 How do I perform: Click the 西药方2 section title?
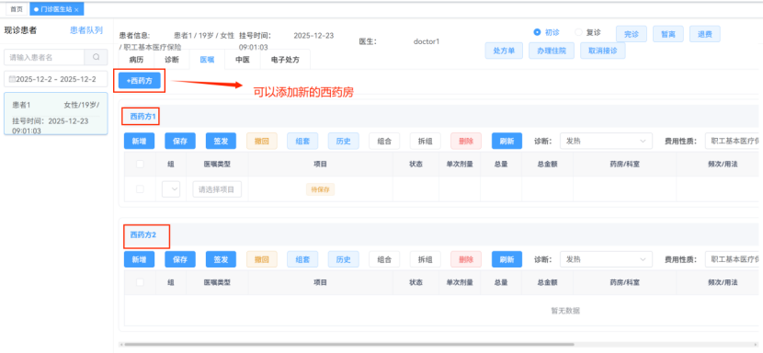click(143, 234)
